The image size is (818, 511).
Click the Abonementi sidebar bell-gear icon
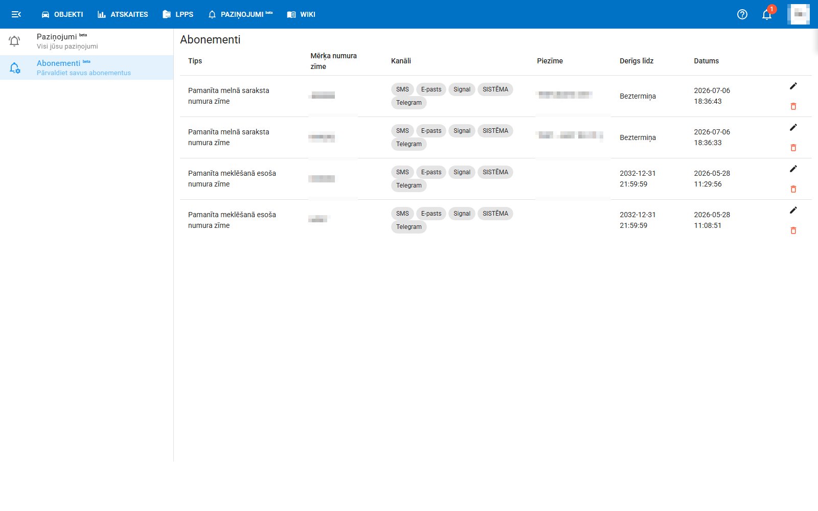point(15,68)
